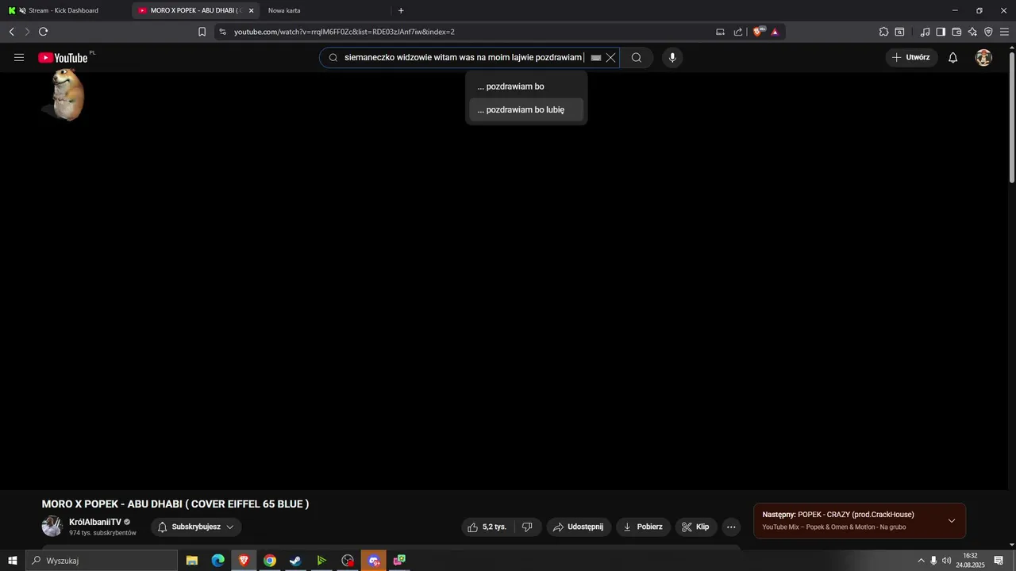This screenshot has width=1016, height=571.
Task: Go forward in browser history
Action: point(27,32)
